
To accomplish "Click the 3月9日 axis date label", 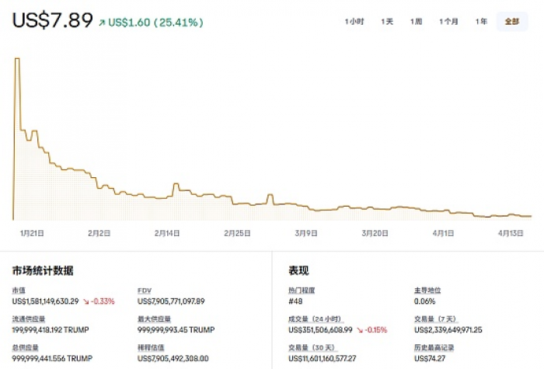I will [306, 232].
